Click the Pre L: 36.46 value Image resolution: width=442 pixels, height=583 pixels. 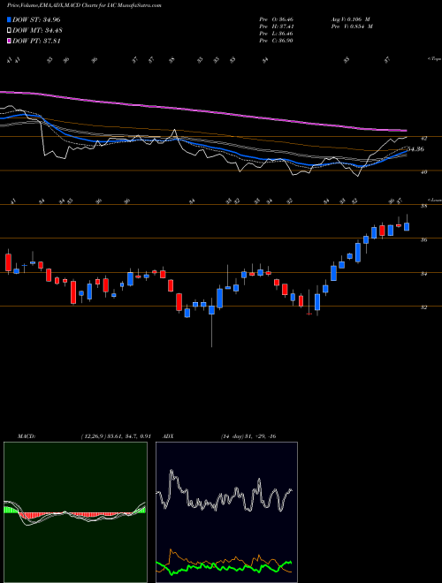click(276, 34)
